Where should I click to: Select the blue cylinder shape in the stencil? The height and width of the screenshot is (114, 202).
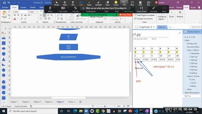(x=3, y=98)
